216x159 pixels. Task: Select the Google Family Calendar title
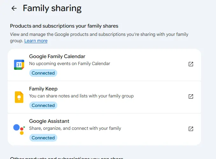click(x=57, y=56)
